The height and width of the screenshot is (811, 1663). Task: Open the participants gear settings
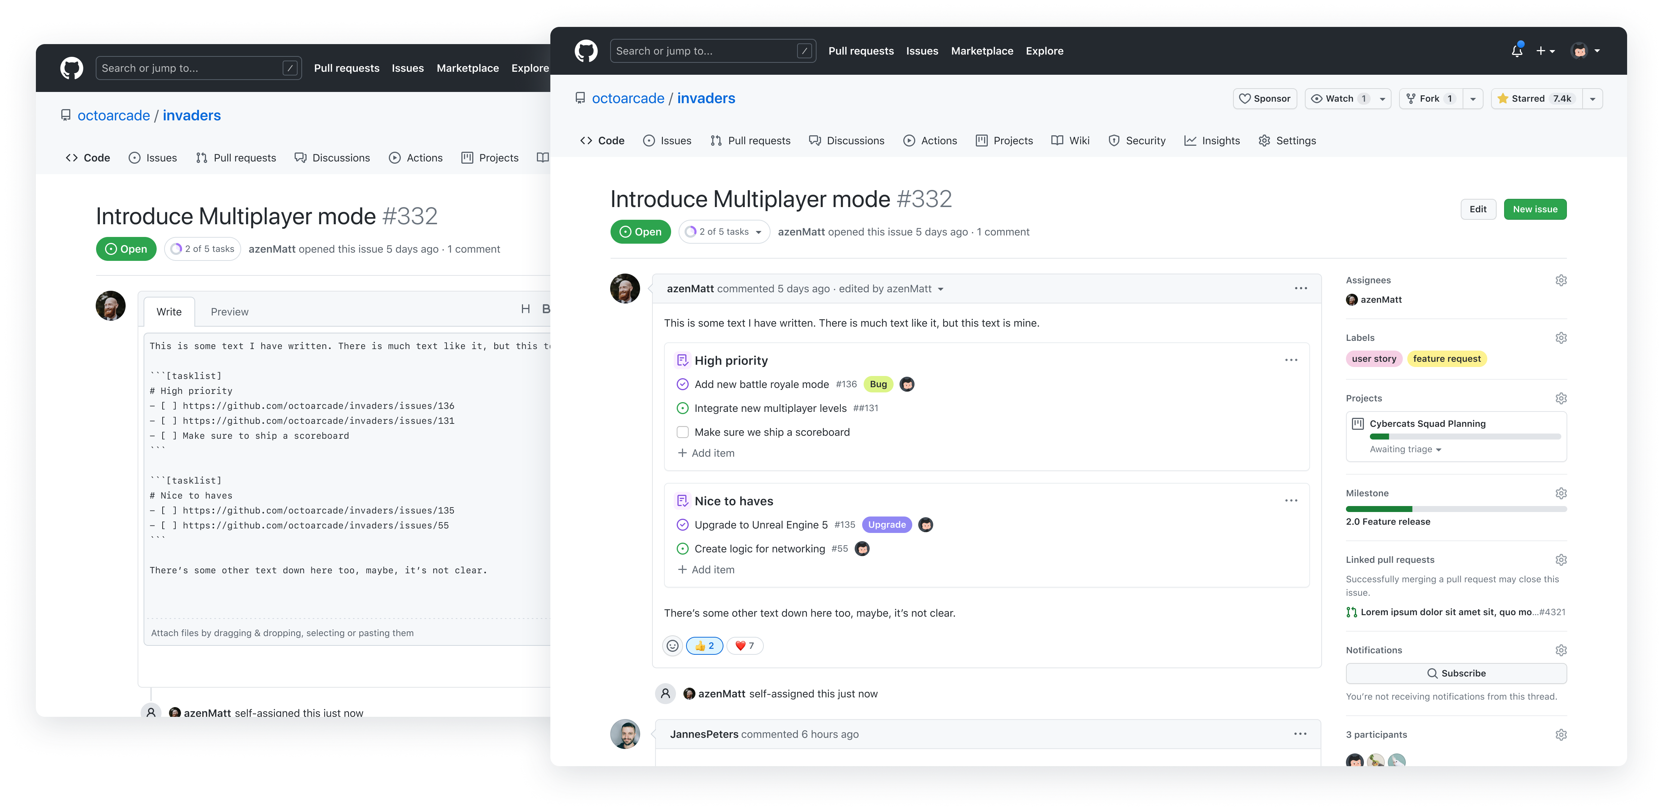click(x=1560, y=734)
